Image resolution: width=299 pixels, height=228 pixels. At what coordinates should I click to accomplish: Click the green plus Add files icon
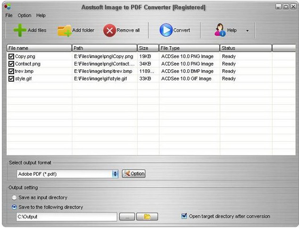pos(20,30)
